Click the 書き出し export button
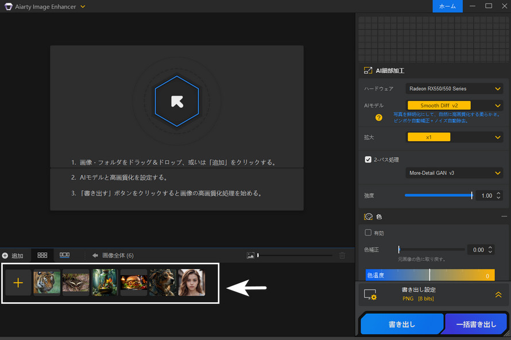The height and width of the screenshot is (340, 511). [401, 324]
